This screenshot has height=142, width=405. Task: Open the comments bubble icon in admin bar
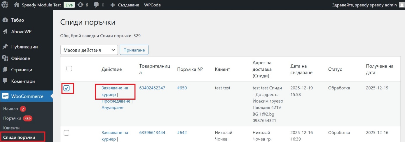coord(96,5)
